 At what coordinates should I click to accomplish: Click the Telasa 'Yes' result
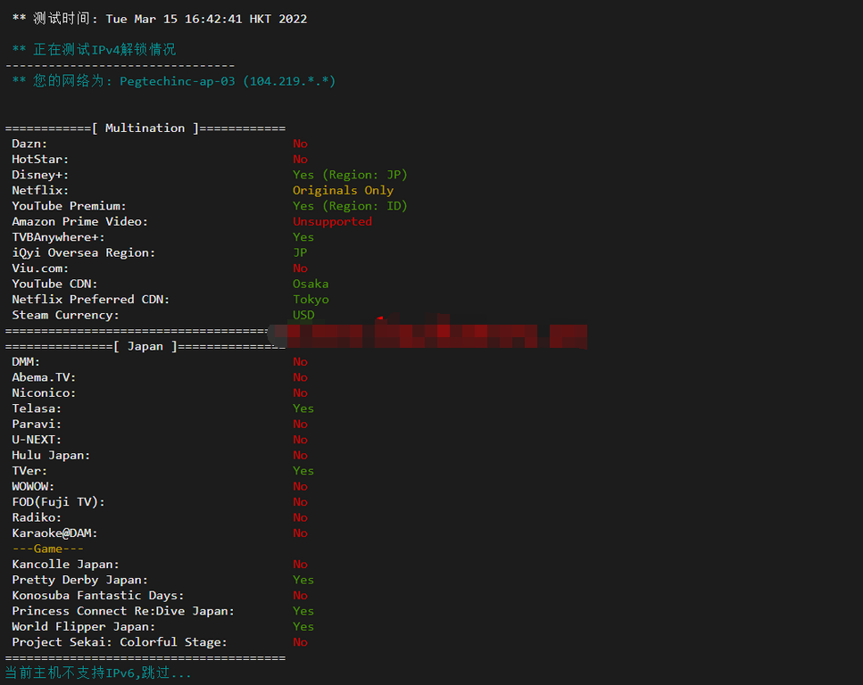tap(303, 409)
